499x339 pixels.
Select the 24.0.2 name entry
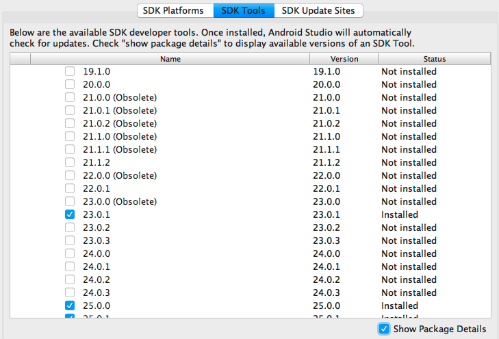click(x=97, y=280)
